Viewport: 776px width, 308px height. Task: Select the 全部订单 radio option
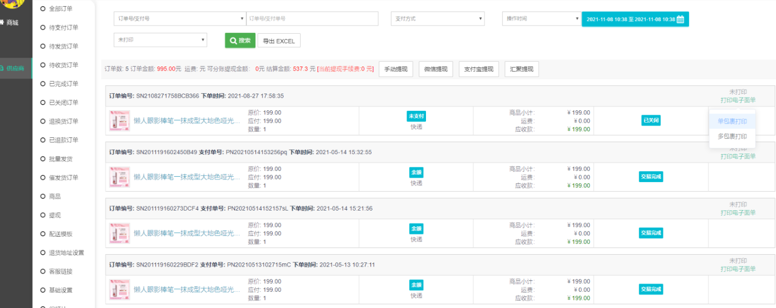(x=43, y=9)
